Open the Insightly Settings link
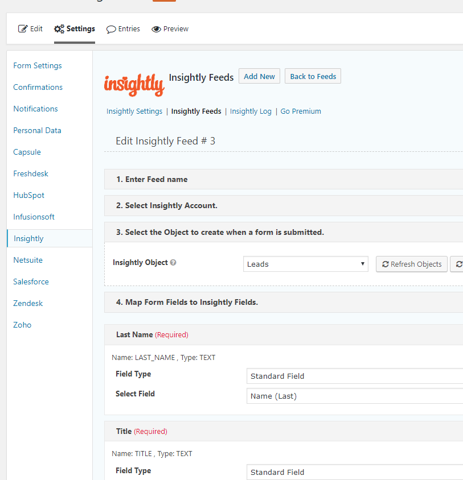Viewport: 463px width, 480px height. [134, 111]
